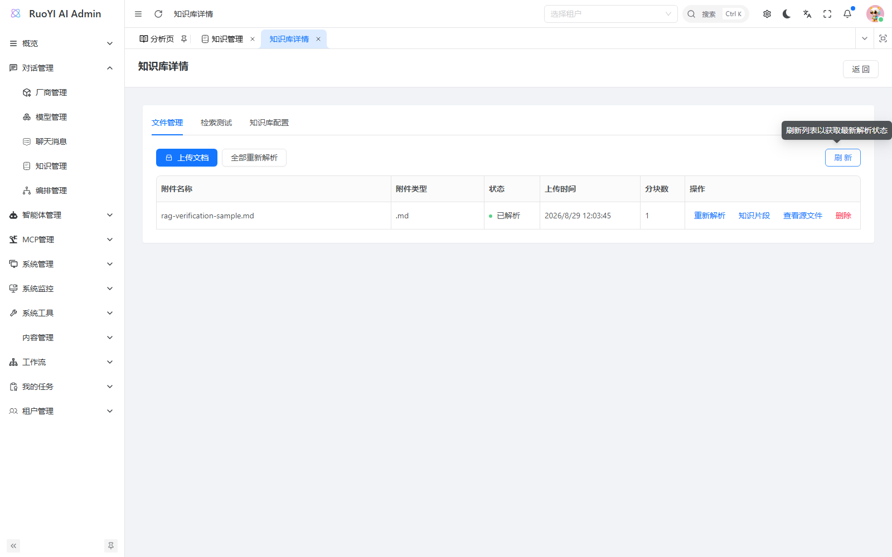Screen dimensions: 892x557
Task: Click the 刷新 button
Action: pyautogui.click(x=843, y=158)
